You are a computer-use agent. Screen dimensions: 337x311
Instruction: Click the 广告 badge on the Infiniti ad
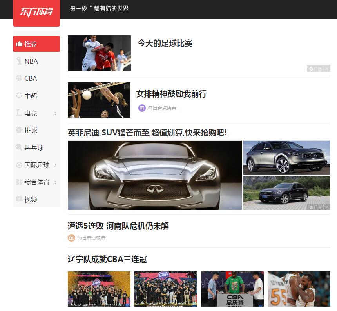pos(315,207)
